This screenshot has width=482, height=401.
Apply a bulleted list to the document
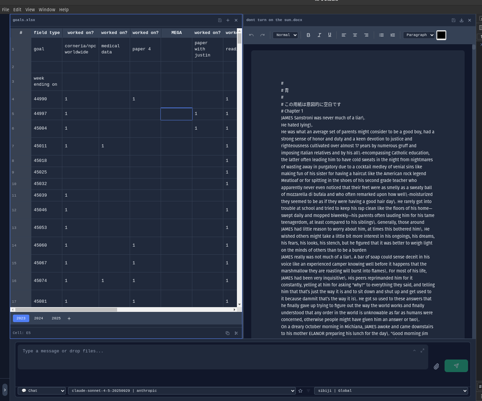381,35
